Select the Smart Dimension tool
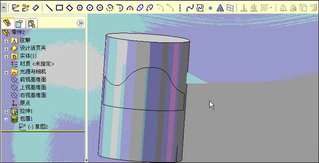The image size is (319, 163). click(35, 8)
